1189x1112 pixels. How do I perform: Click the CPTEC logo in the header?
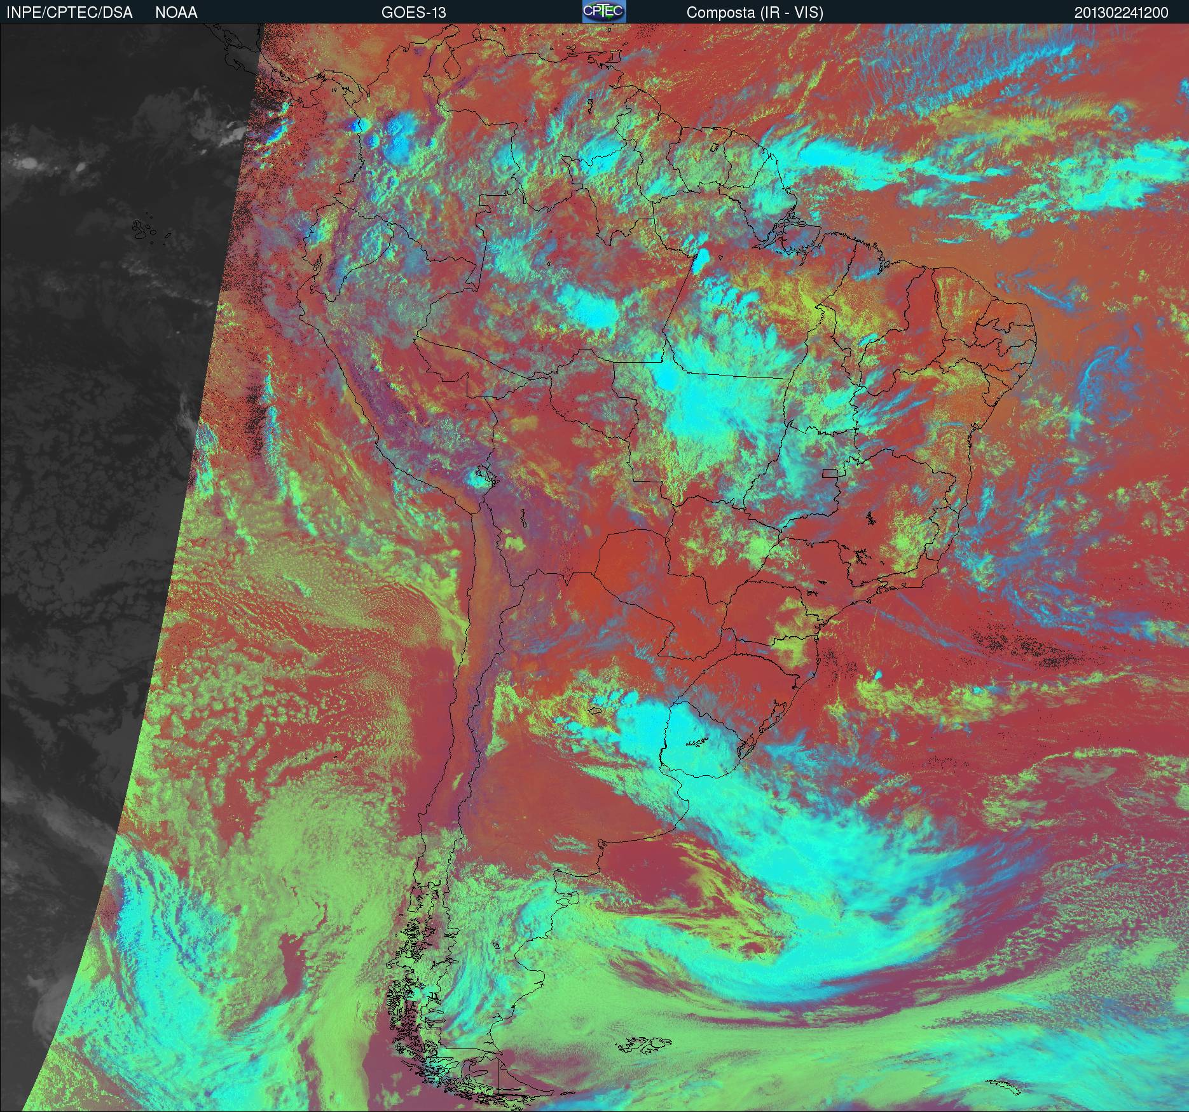[x=604, y=12]
